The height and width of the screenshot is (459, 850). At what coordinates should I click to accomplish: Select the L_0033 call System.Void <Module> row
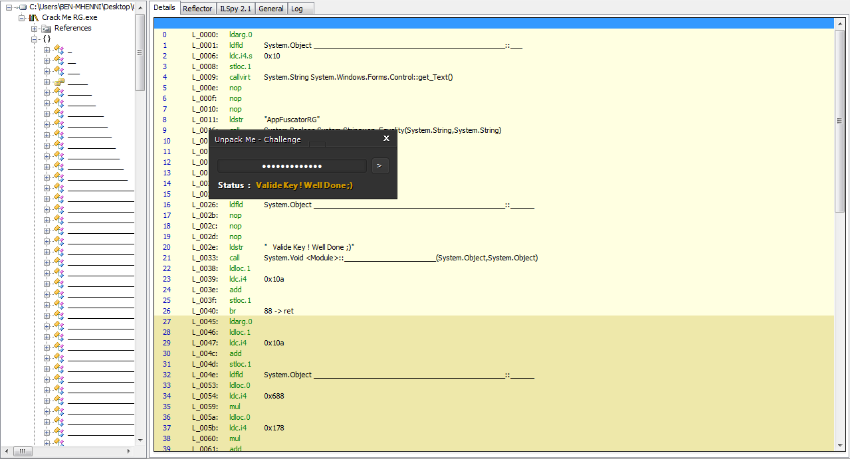pyautogui.click(x=494, y=258)
